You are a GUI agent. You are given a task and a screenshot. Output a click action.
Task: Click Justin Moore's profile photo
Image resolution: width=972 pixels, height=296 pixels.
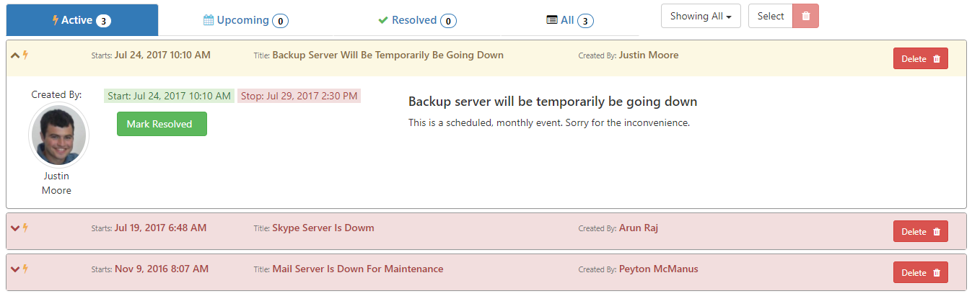(58, 135)
